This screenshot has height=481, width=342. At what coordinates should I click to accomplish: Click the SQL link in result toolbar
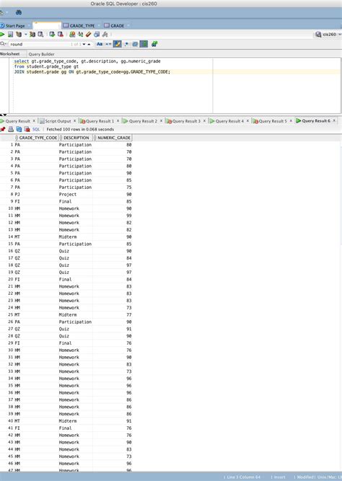pos(36,130)
